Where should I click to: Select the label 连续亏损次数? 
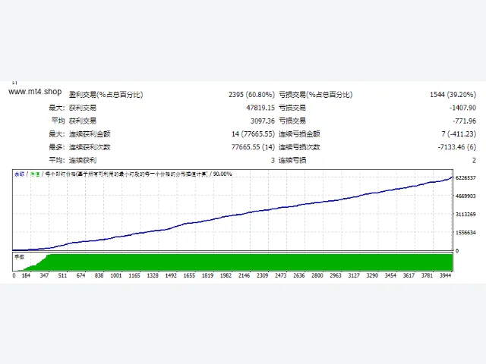click(299, 147)
